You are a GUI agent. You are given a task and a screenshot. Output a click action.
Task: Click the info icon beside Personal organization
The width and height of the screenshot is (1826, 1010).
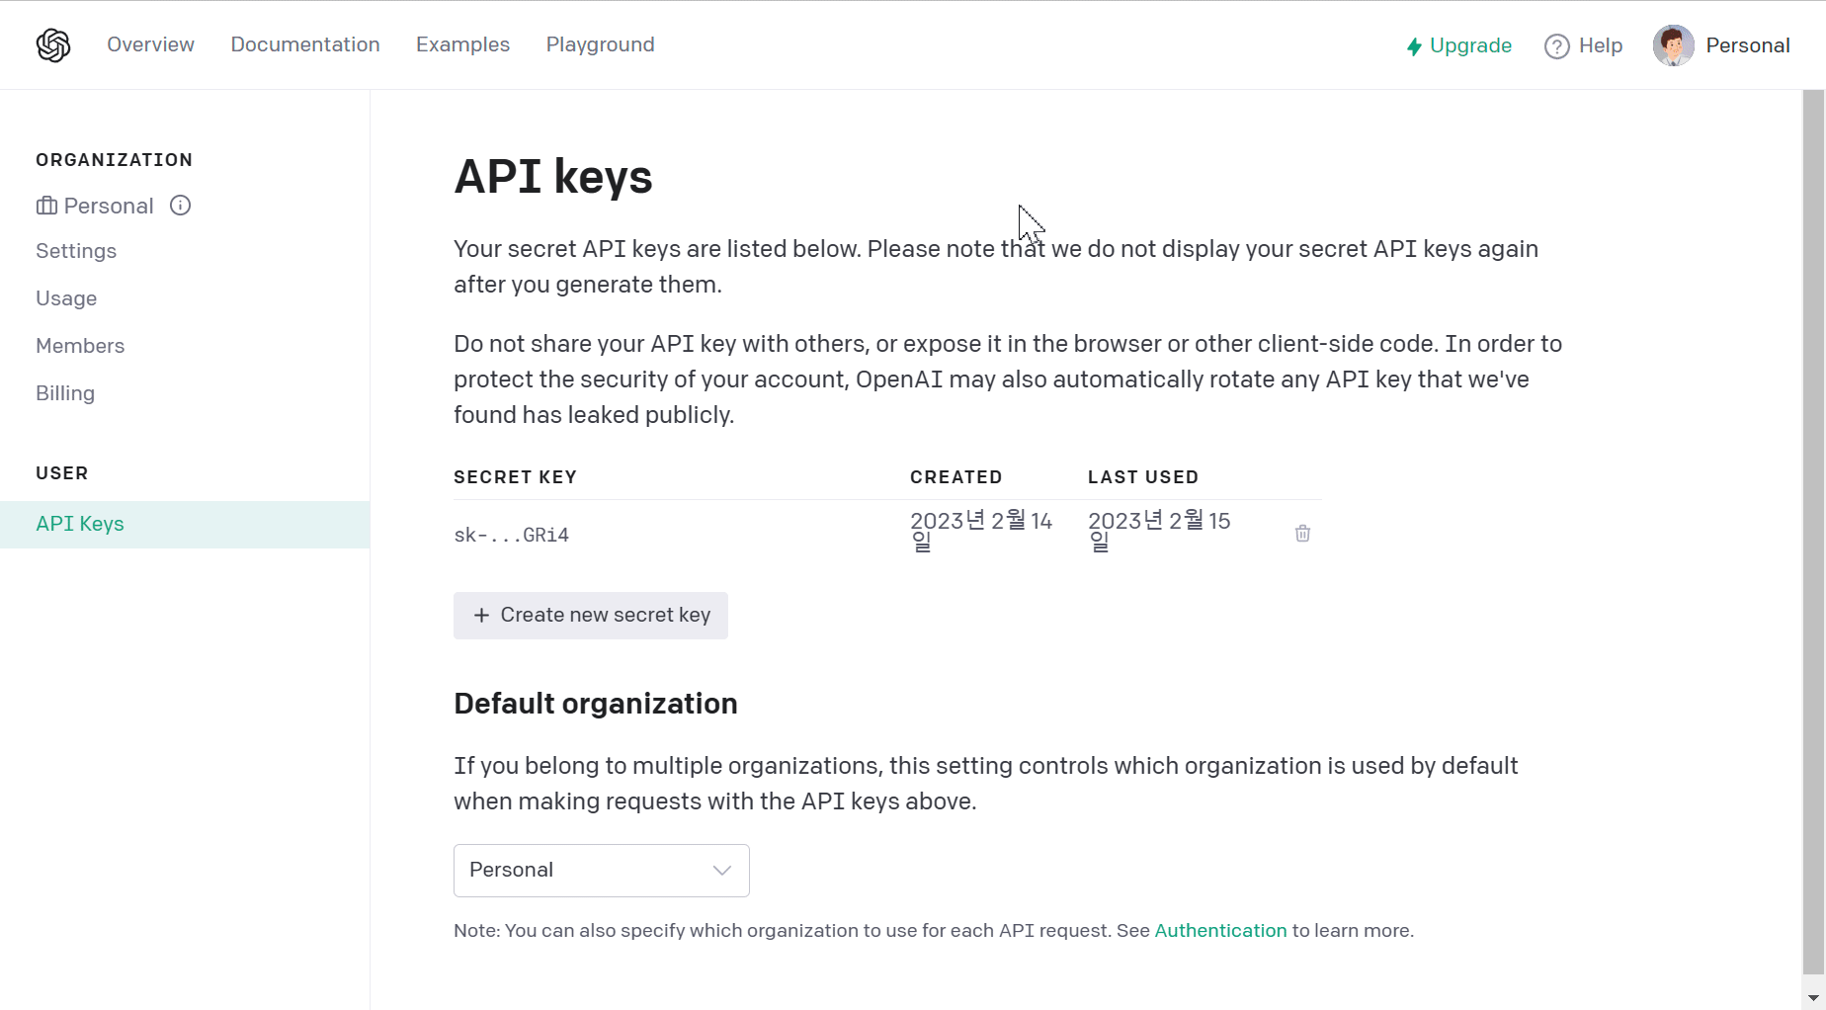[180, 206]
